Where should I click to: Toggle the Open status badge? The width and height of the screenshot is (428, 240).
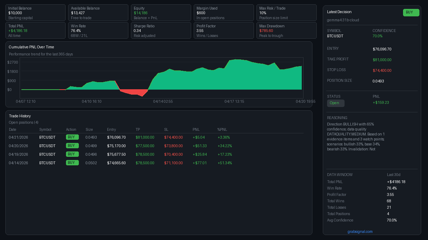coord(335,103)
